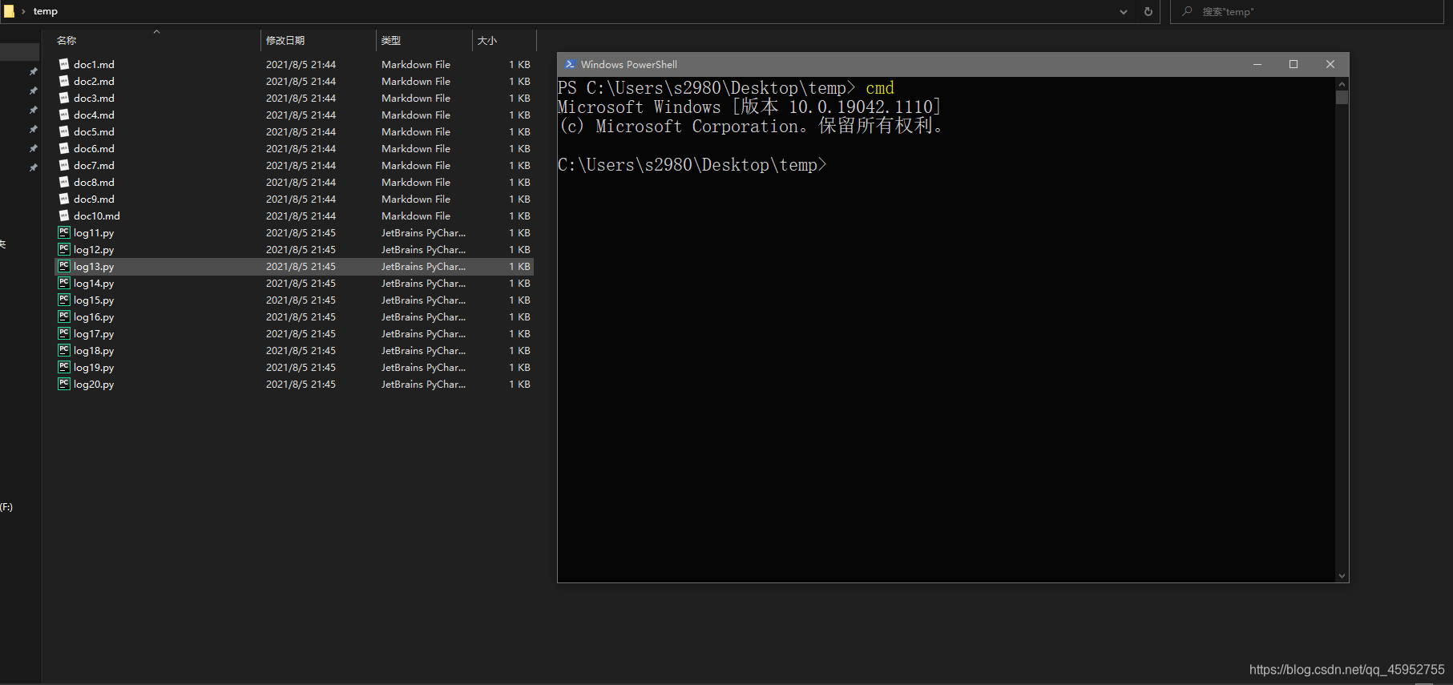Click the cmd prompt line C:\Users\s2980\Desktop\temp>

click(692, 165)
